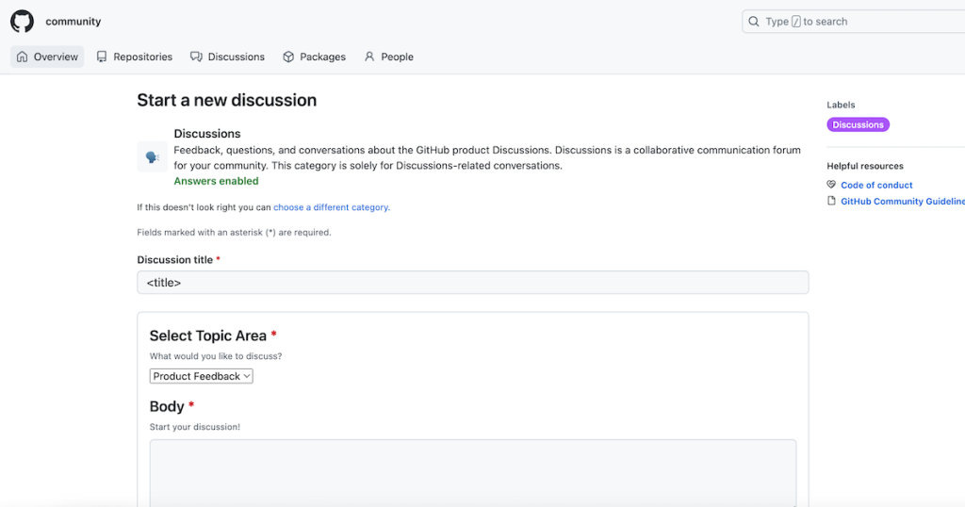The image size is (965, 507).
Task: Open the GitHub Community Guidelines link
Action: (902, 202)
